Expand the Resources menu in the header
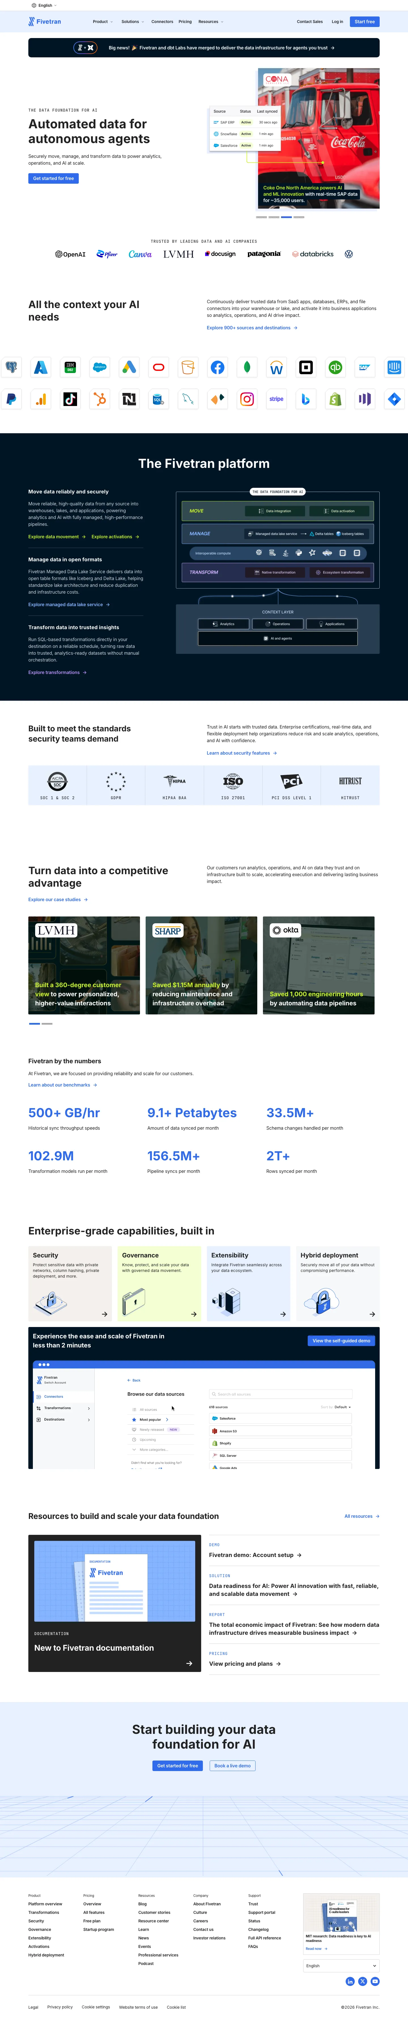408x2026 pixels. coord(211,22)
